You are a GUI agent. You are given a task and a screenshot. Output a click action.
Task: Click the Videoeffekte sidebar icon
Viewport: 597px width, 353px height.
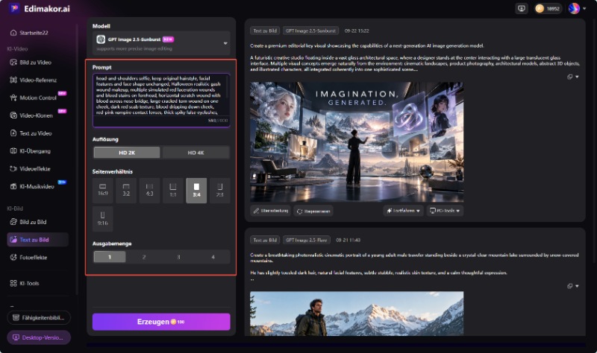click(x=13, y=169)
